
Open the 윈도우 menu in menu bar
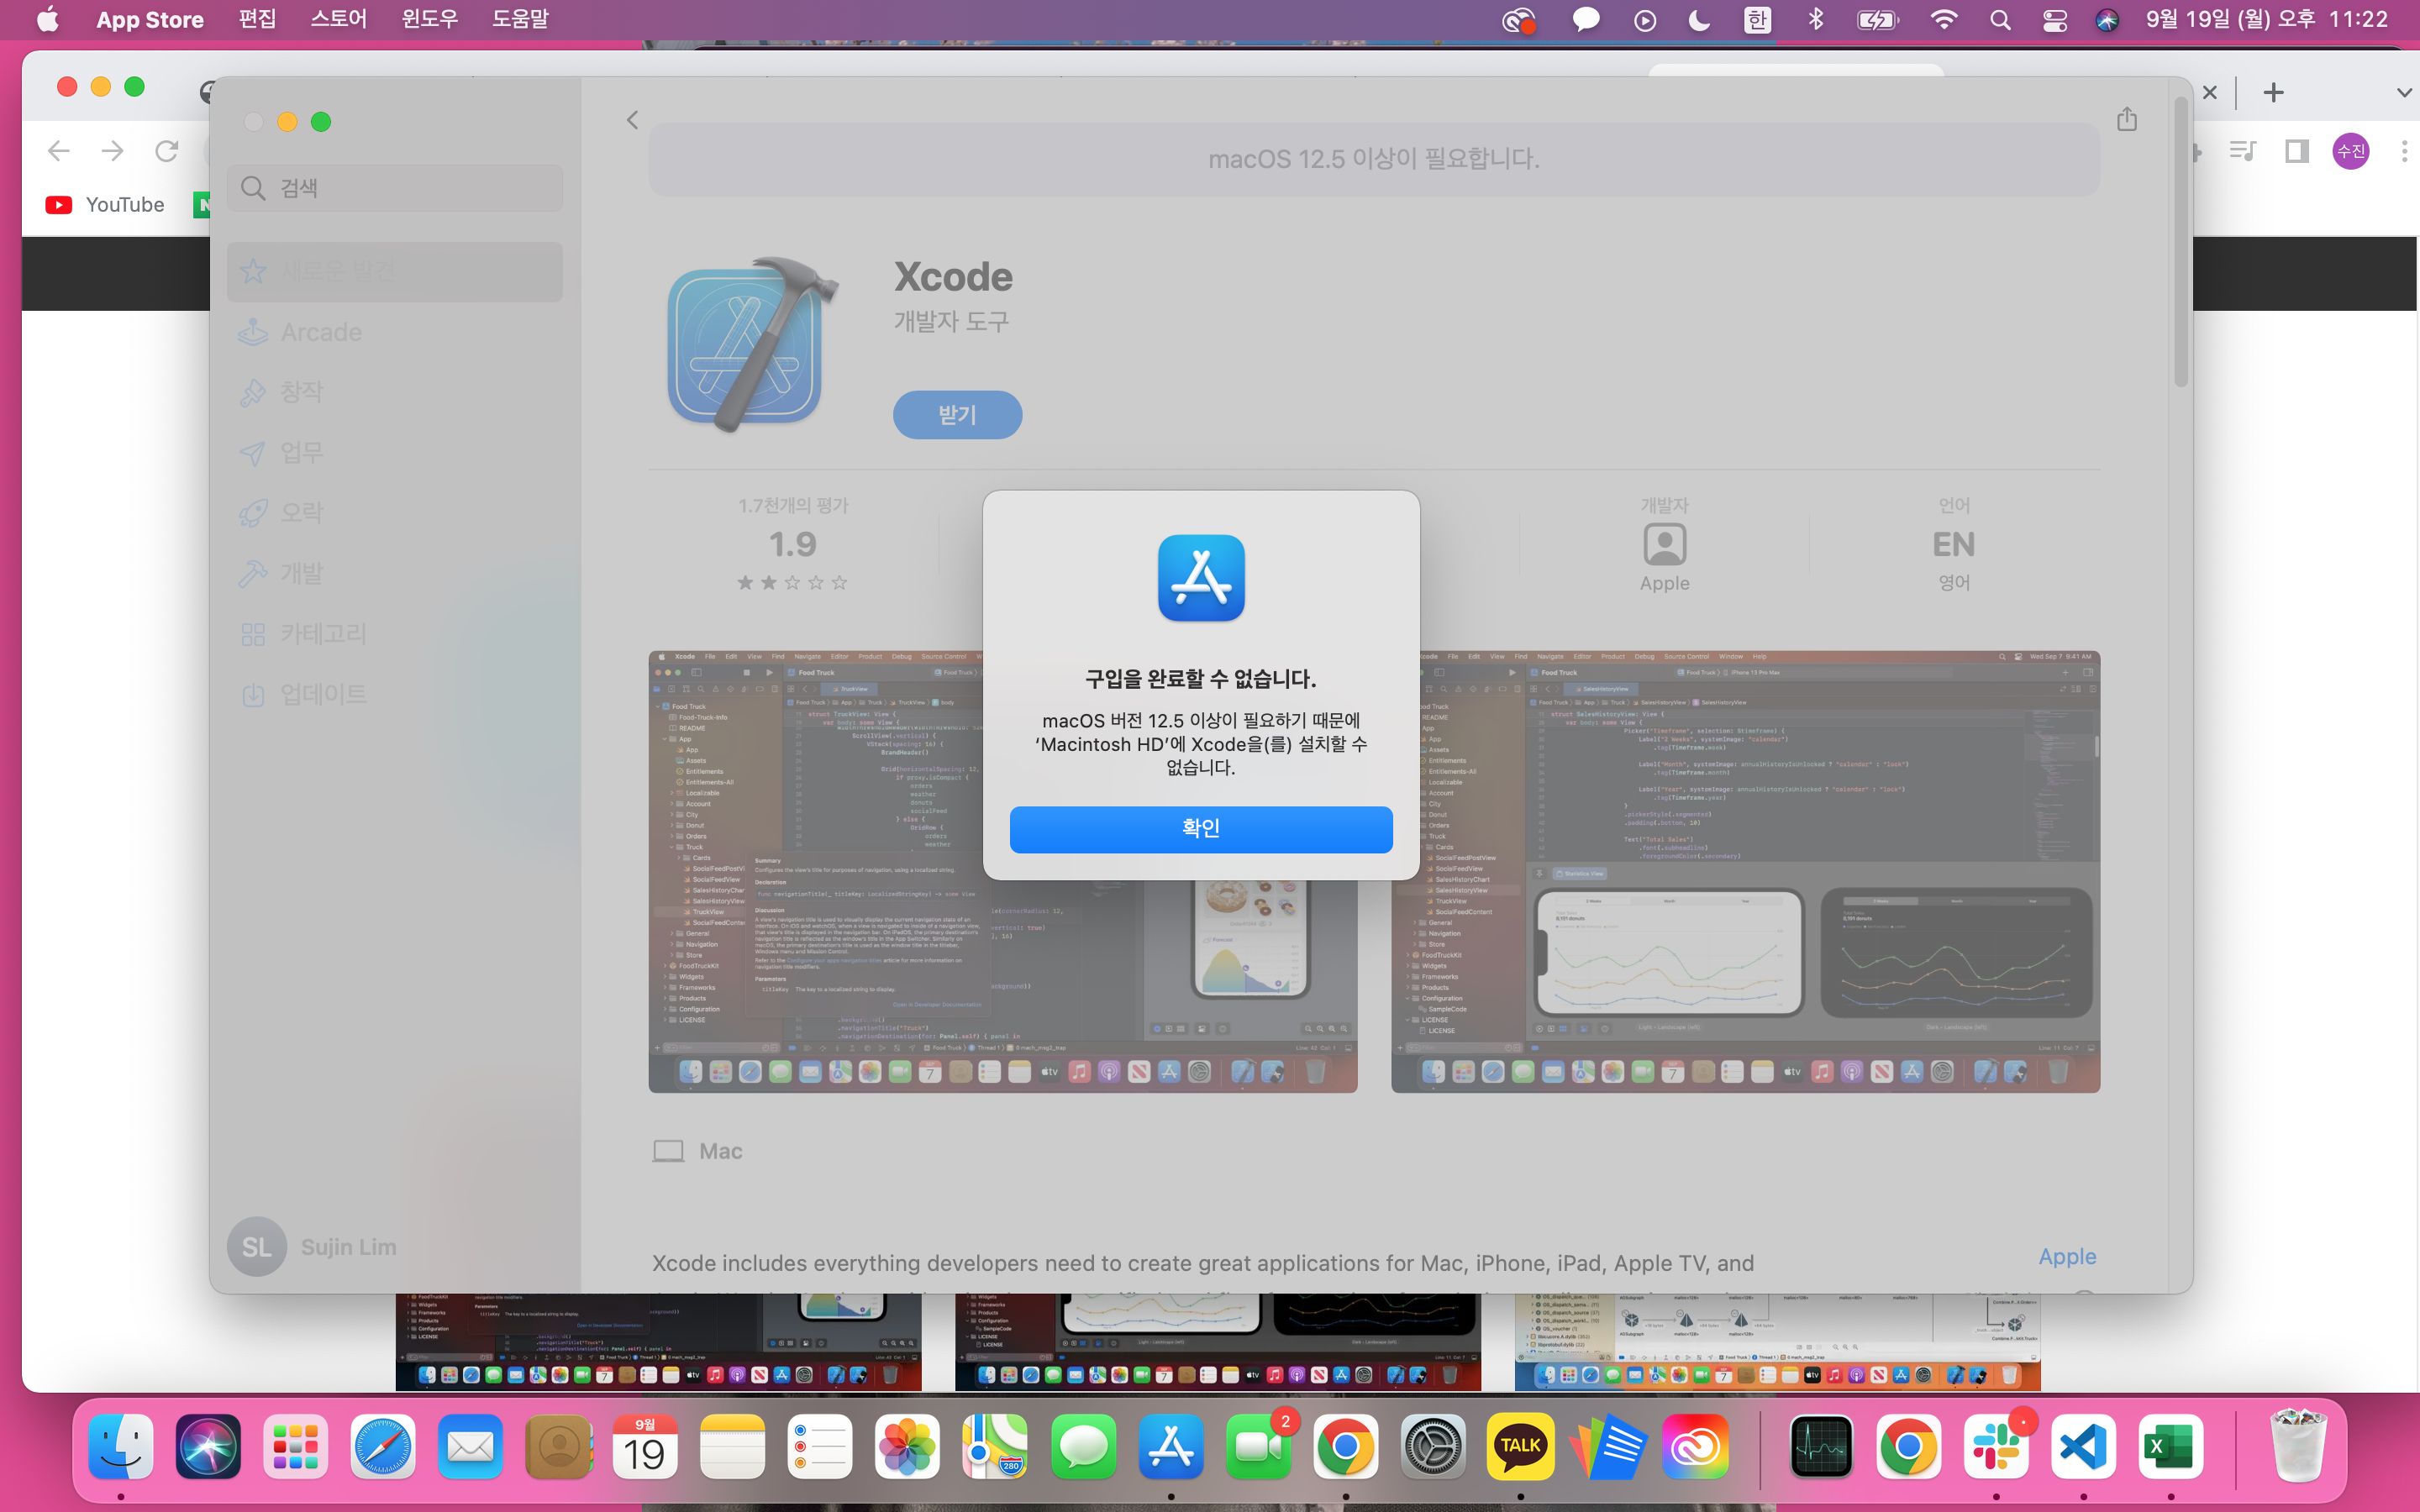(429, 19)
